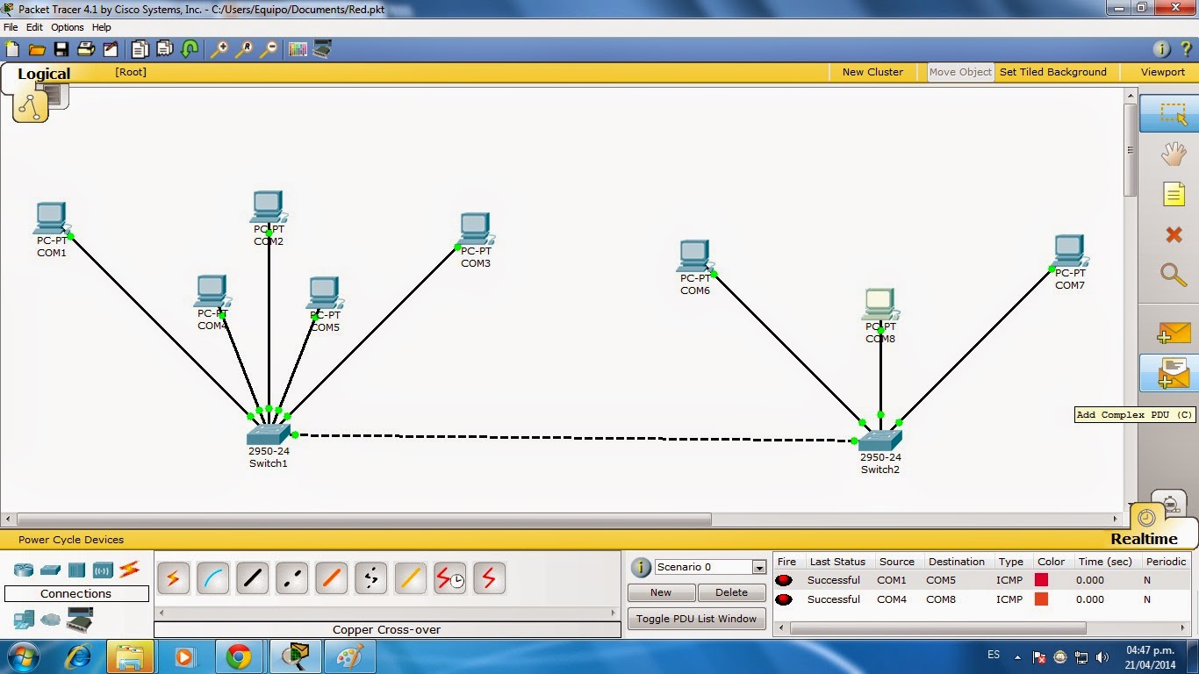Switch to the Realtime mode tab
Image resolution: width=1199 pixels, height=674 pixels.
[1144, 539]
